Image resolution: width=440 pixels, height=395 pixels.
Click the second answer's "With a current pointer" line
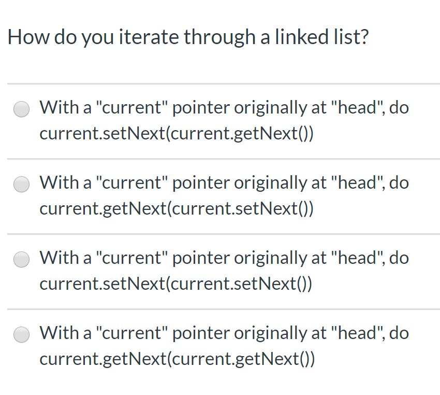pyautogui.click(x=224, y=183)
